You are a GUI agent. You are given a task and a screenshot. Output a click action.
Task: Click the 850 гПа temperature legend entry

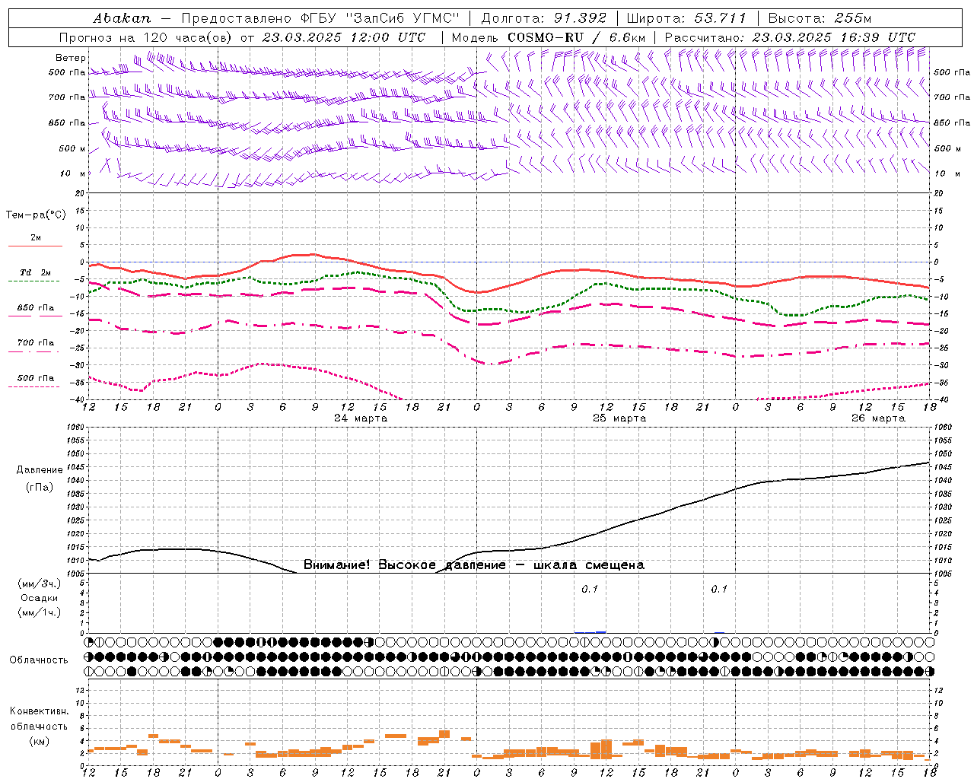[x=35, y=308]
